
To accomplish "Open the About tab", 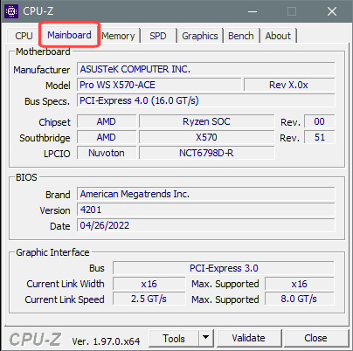I will pos(278,36).
